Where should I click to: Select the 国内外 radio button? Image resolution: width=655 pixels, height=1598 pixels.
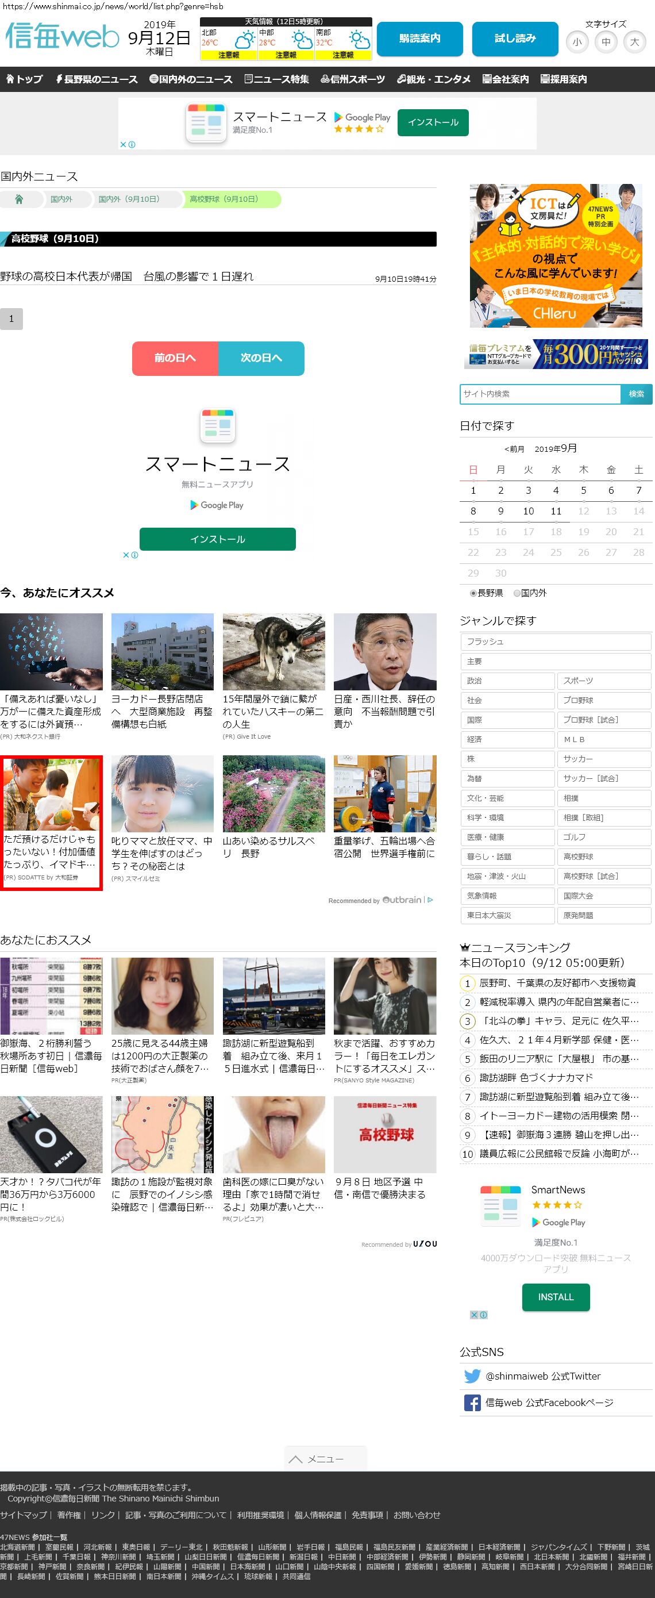(x=517, y=593)
